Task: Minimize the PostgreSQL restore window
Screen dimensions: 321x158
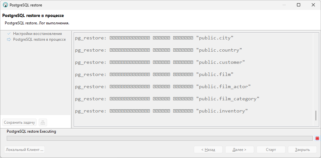Action: point(284,5)
